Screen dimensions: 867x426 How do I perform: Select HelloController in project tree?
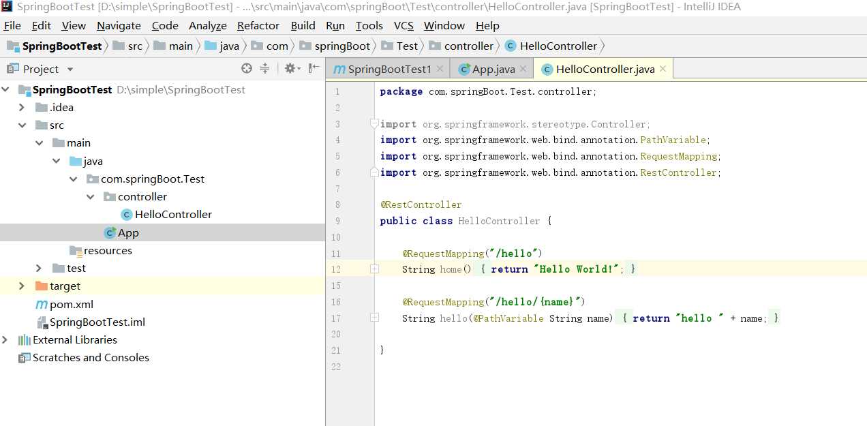(x=173, y=215)
